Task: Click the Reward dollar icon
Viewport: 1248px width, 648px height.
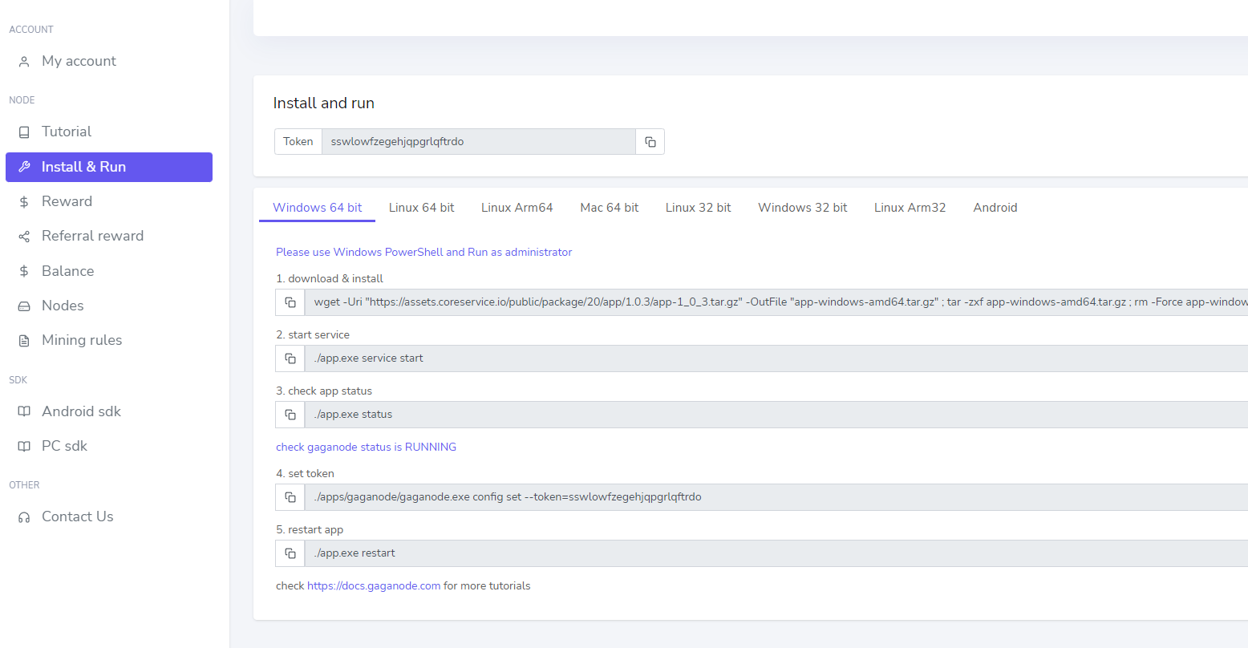Action: [24, 202]
